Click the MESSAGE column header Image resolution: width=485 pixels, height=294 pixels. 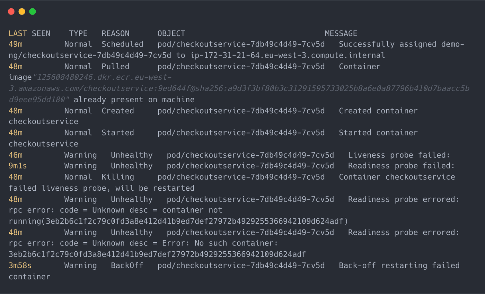(x=341, y=34)
